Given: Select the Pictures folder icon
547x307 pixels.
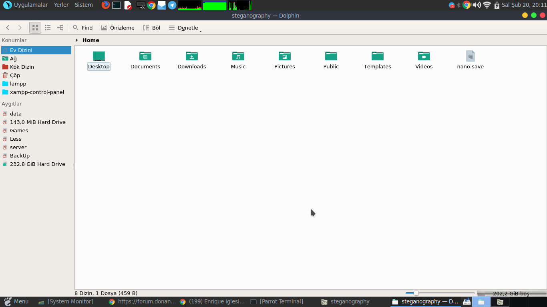Looking at the screenshot, I should (285, 56).
